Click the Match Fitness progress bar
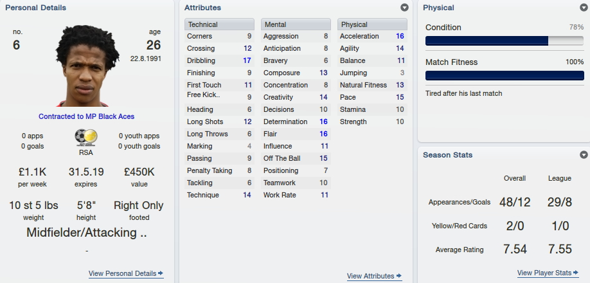This screenshot has width=590, height=283. click(505, 76)
